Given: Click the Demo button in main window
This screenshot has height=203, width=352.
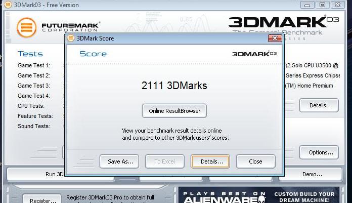Looking at the screenshot, I should click(x=311, y=174).
